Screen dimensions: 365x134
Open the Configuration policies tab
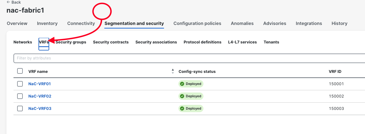[197, 24]
